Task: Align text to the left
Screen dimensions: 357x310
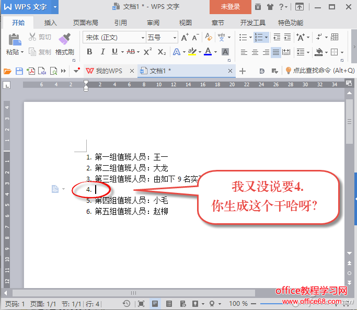Action: pyautogui.click(x=244, y=52)
